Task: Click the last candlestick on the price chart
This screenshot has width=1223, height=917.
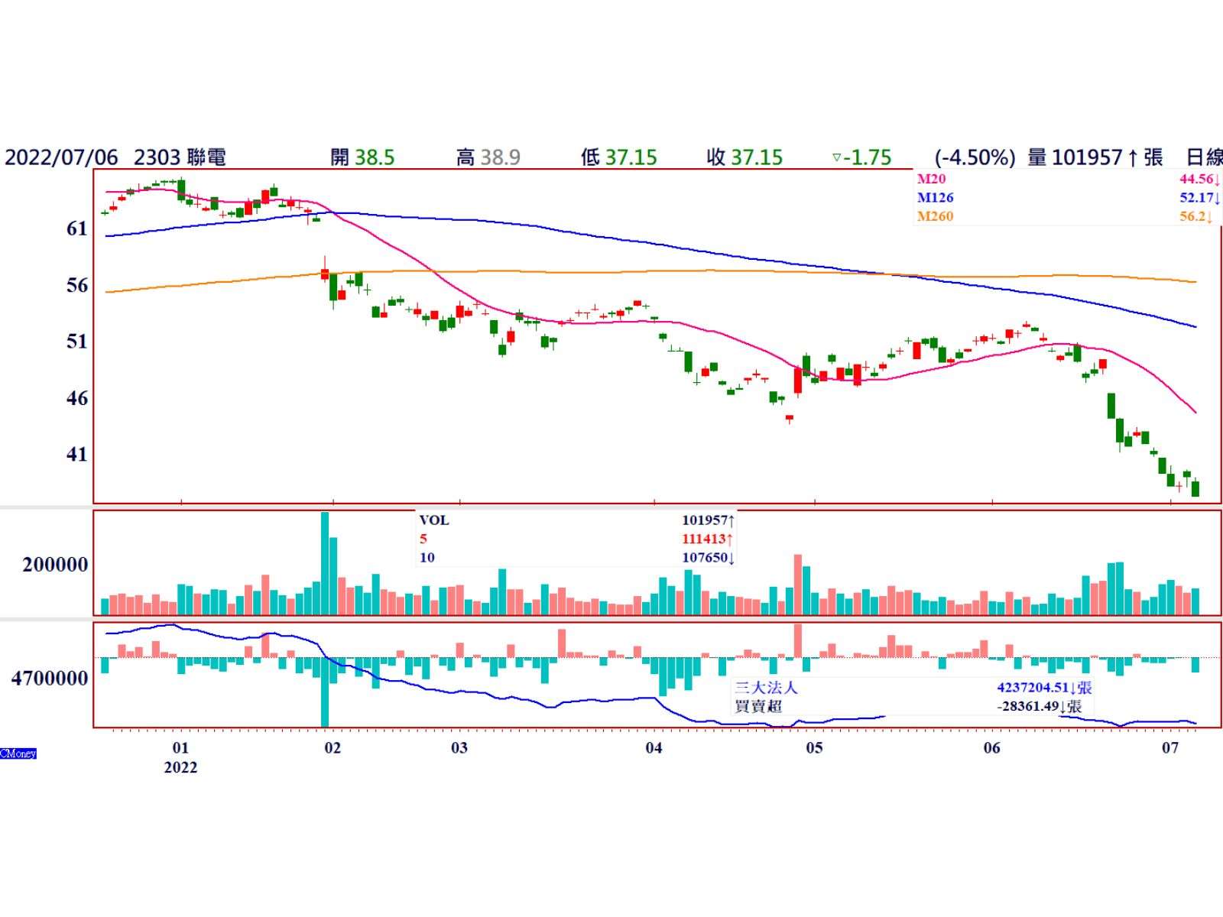Action: point(1195,488)
